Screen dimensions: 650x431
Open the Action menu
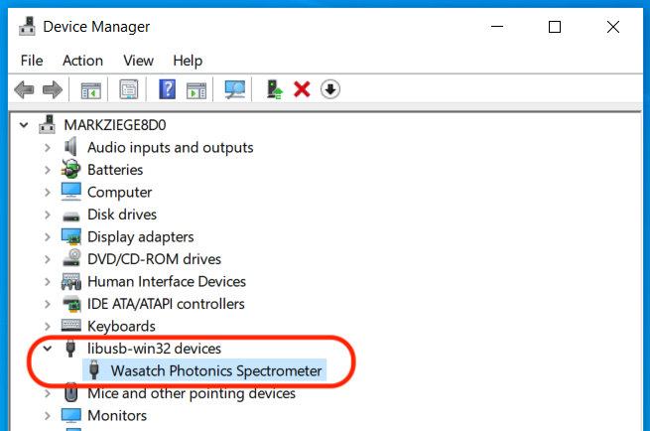82,61
